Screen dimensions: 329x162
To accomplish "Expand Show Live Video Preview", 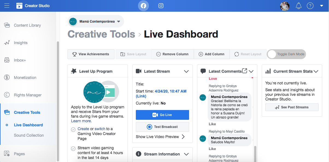I will pyautogui.click(x=160, y=137).
